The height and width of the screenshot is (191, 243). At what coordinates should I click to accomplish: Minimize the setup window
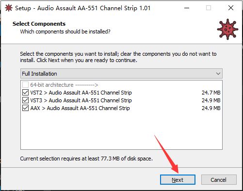click(187, 8)
